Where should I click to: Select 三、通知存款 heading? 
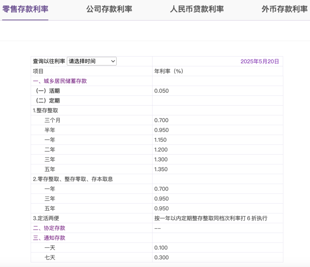pyautogui.click(x=49, y=238)
